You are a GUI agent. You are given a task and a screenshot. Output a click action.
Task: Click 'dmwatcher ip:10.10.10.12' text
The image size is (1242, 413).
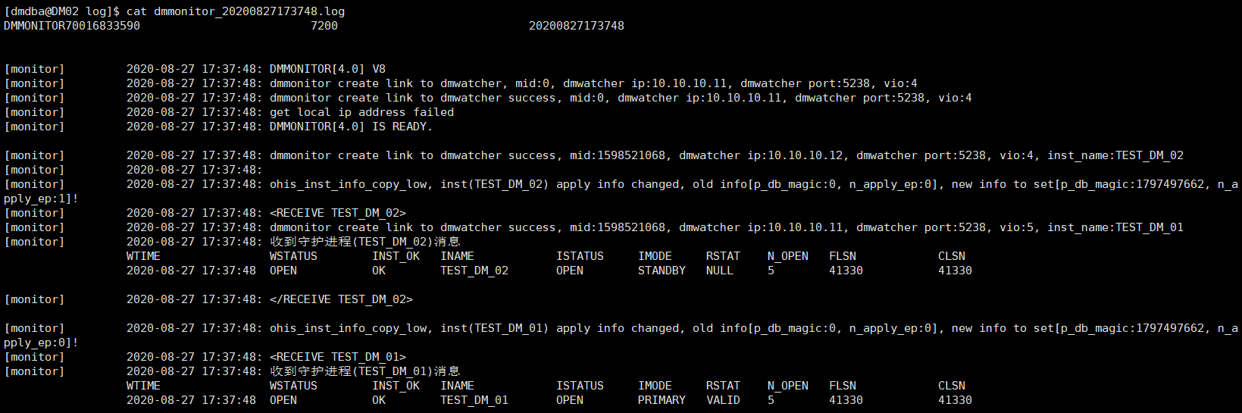(x=761, y=155)
